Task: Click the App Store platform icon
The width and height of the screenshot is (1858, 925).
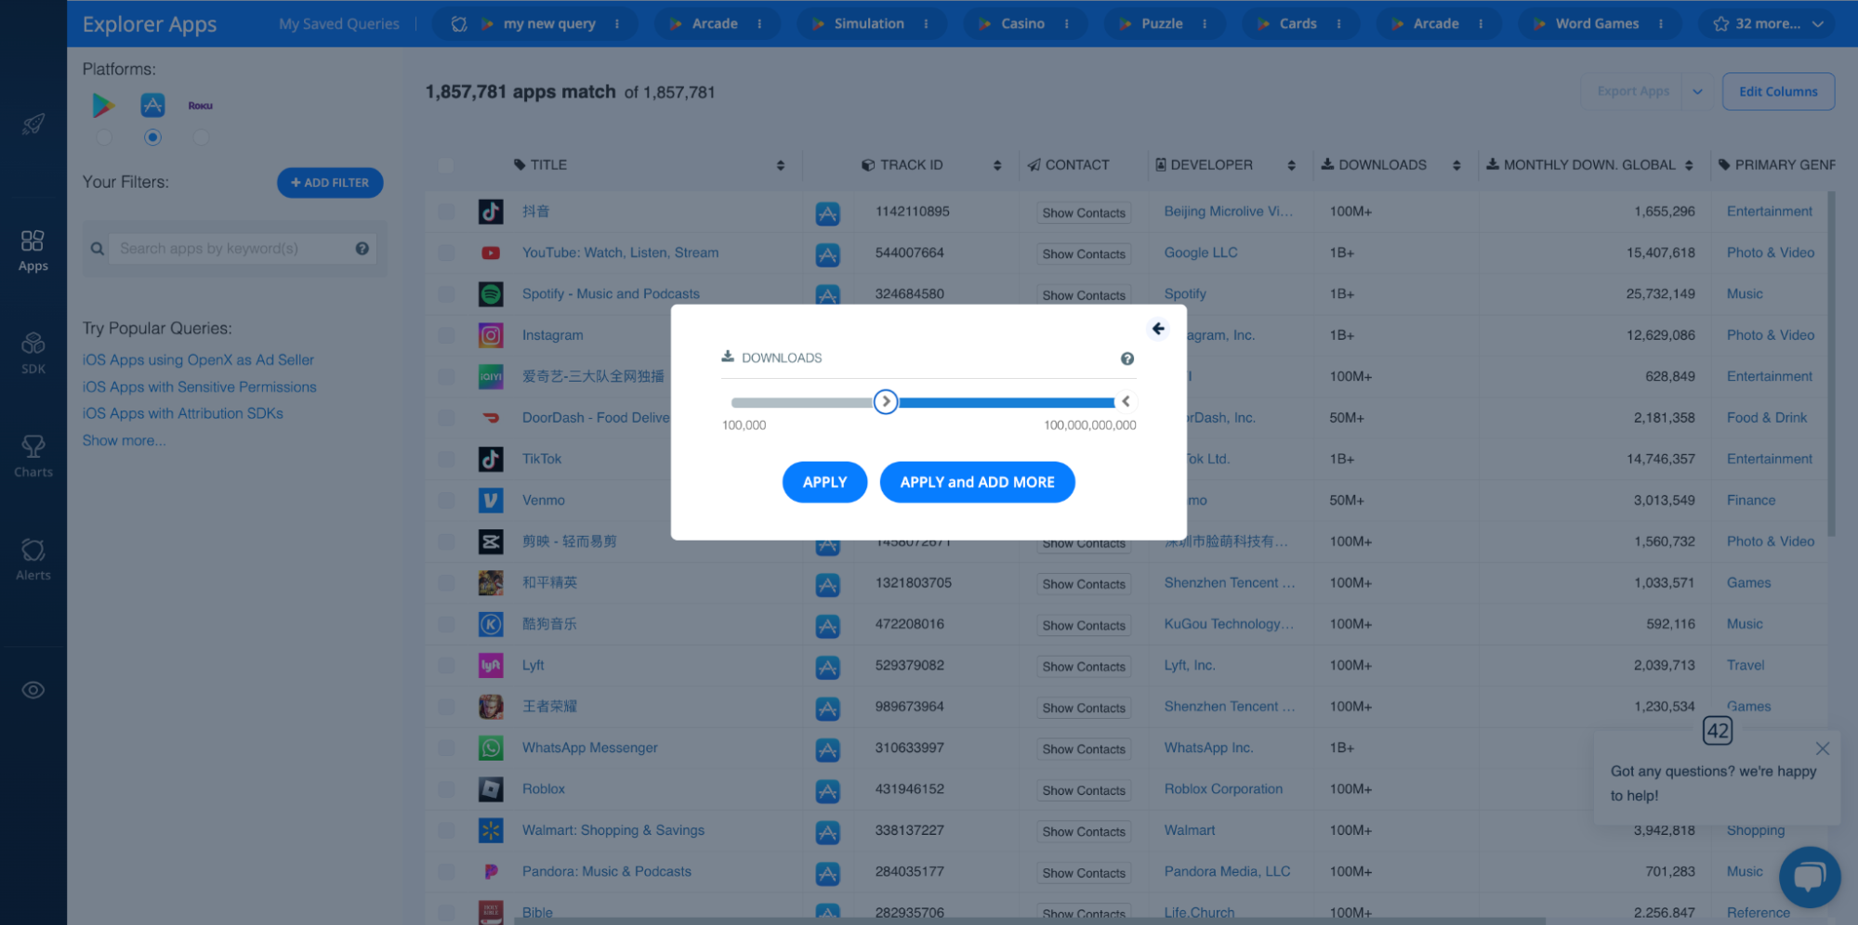Action: (152, 105)
